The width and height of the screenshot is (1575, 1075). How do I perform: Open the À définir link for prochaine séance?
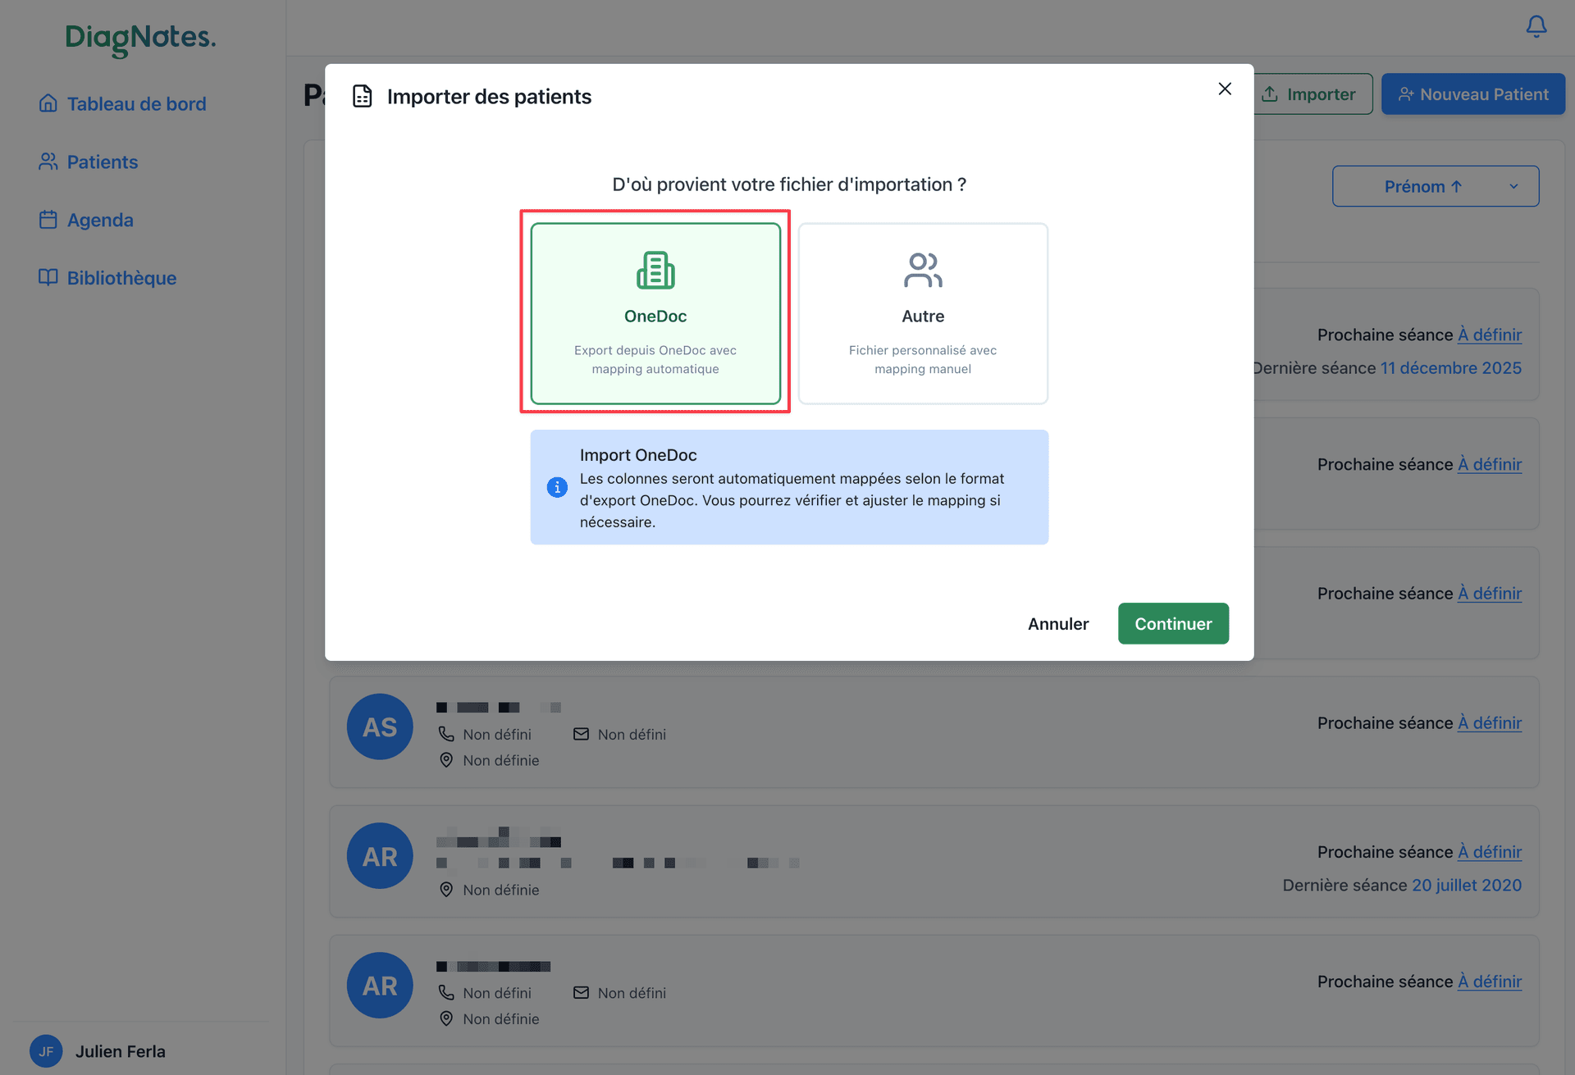(1490, 335)
